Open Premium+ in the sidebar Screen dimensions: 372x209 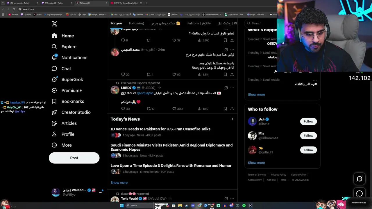pyautogui.click(x=67, y=91)
